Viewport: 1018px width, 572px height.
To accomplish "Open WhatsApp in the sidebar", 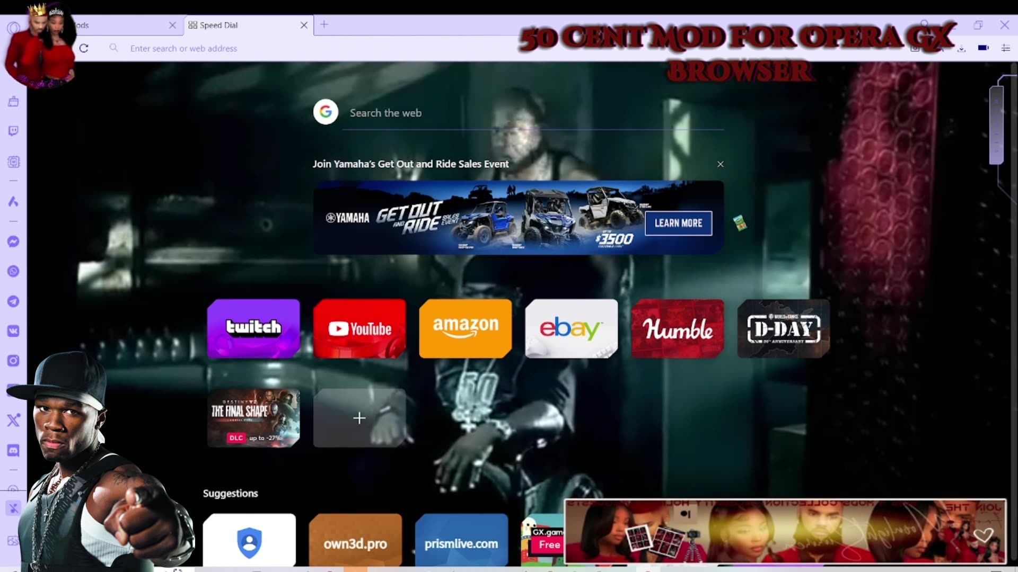I will point(13,271).
